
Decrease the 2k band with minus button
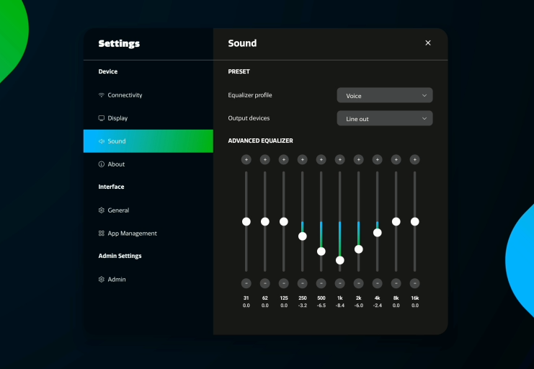359,283
